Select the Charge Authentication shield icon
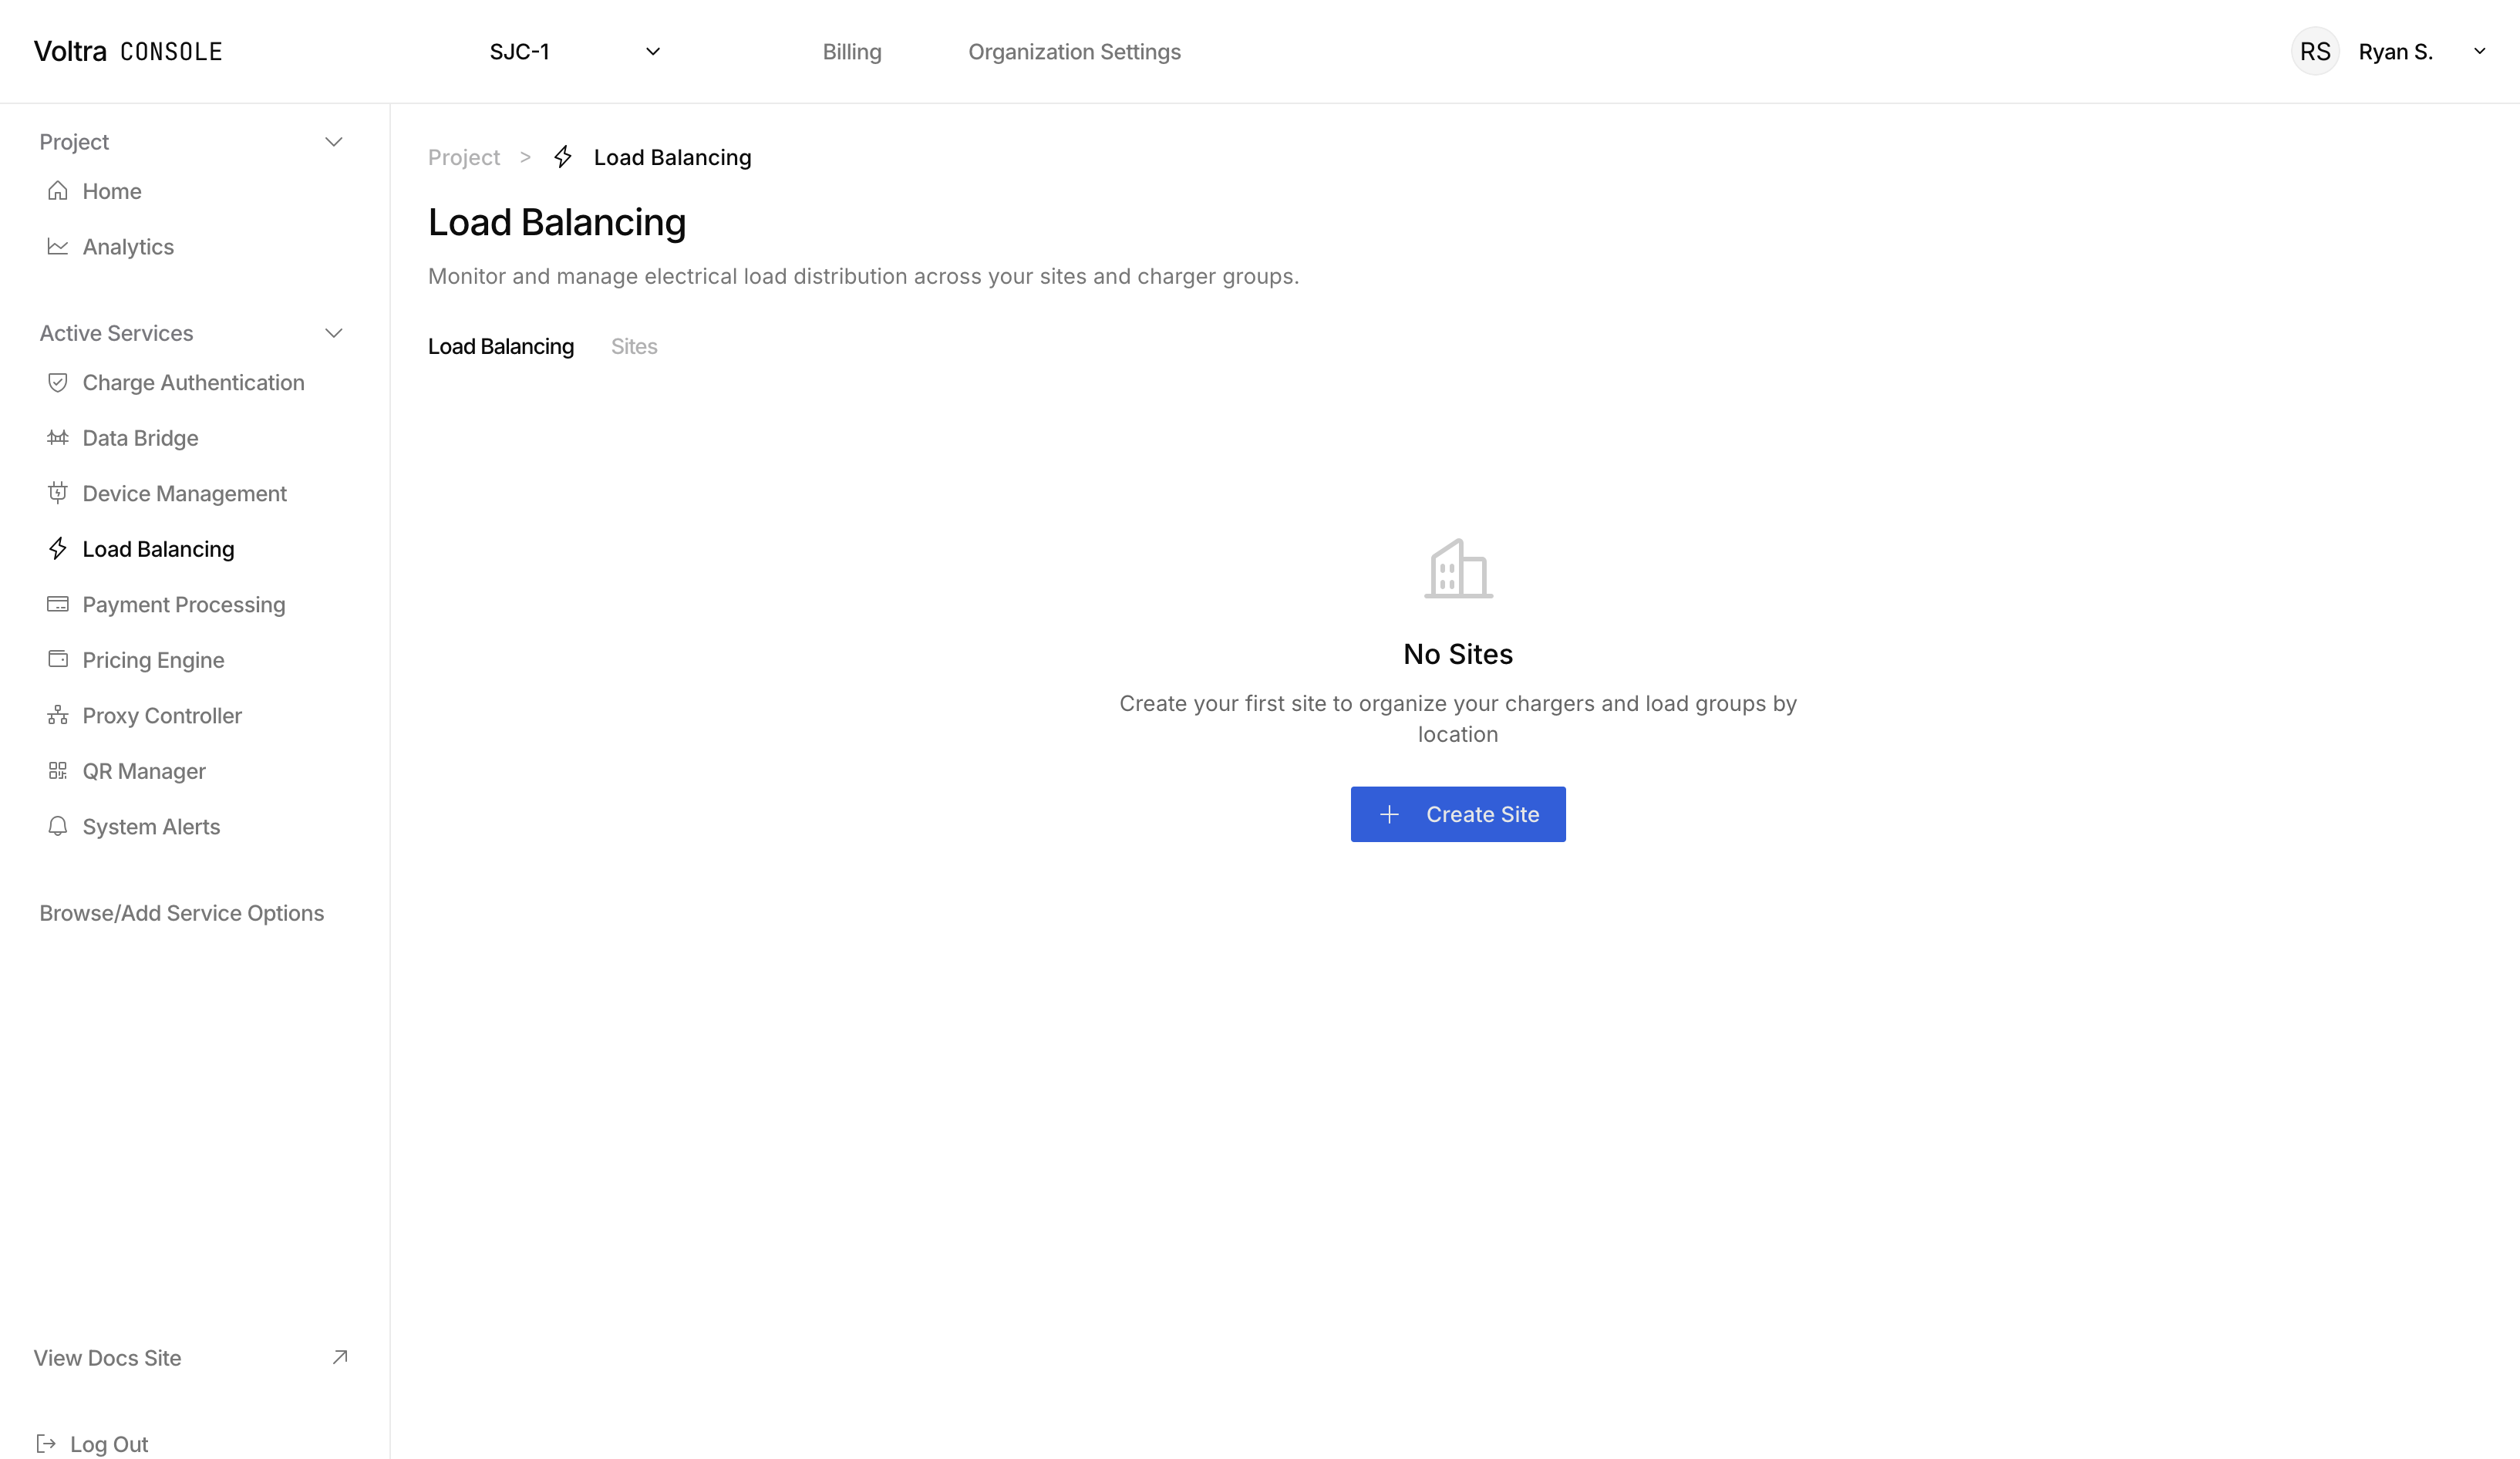Viewport: 2520px width, 1459px height. click(x=57, y=382)
